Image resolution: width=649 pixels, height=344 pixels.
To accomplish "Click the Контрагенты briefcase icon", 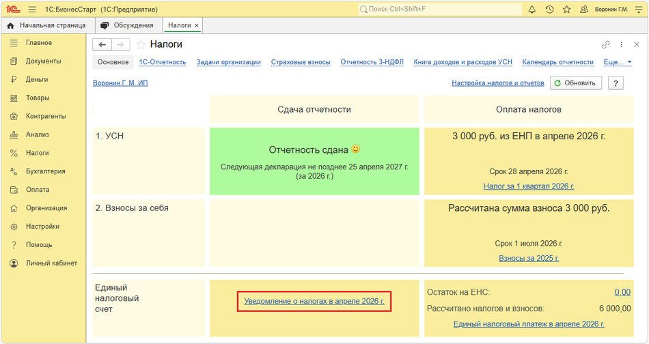I will 14,116.
